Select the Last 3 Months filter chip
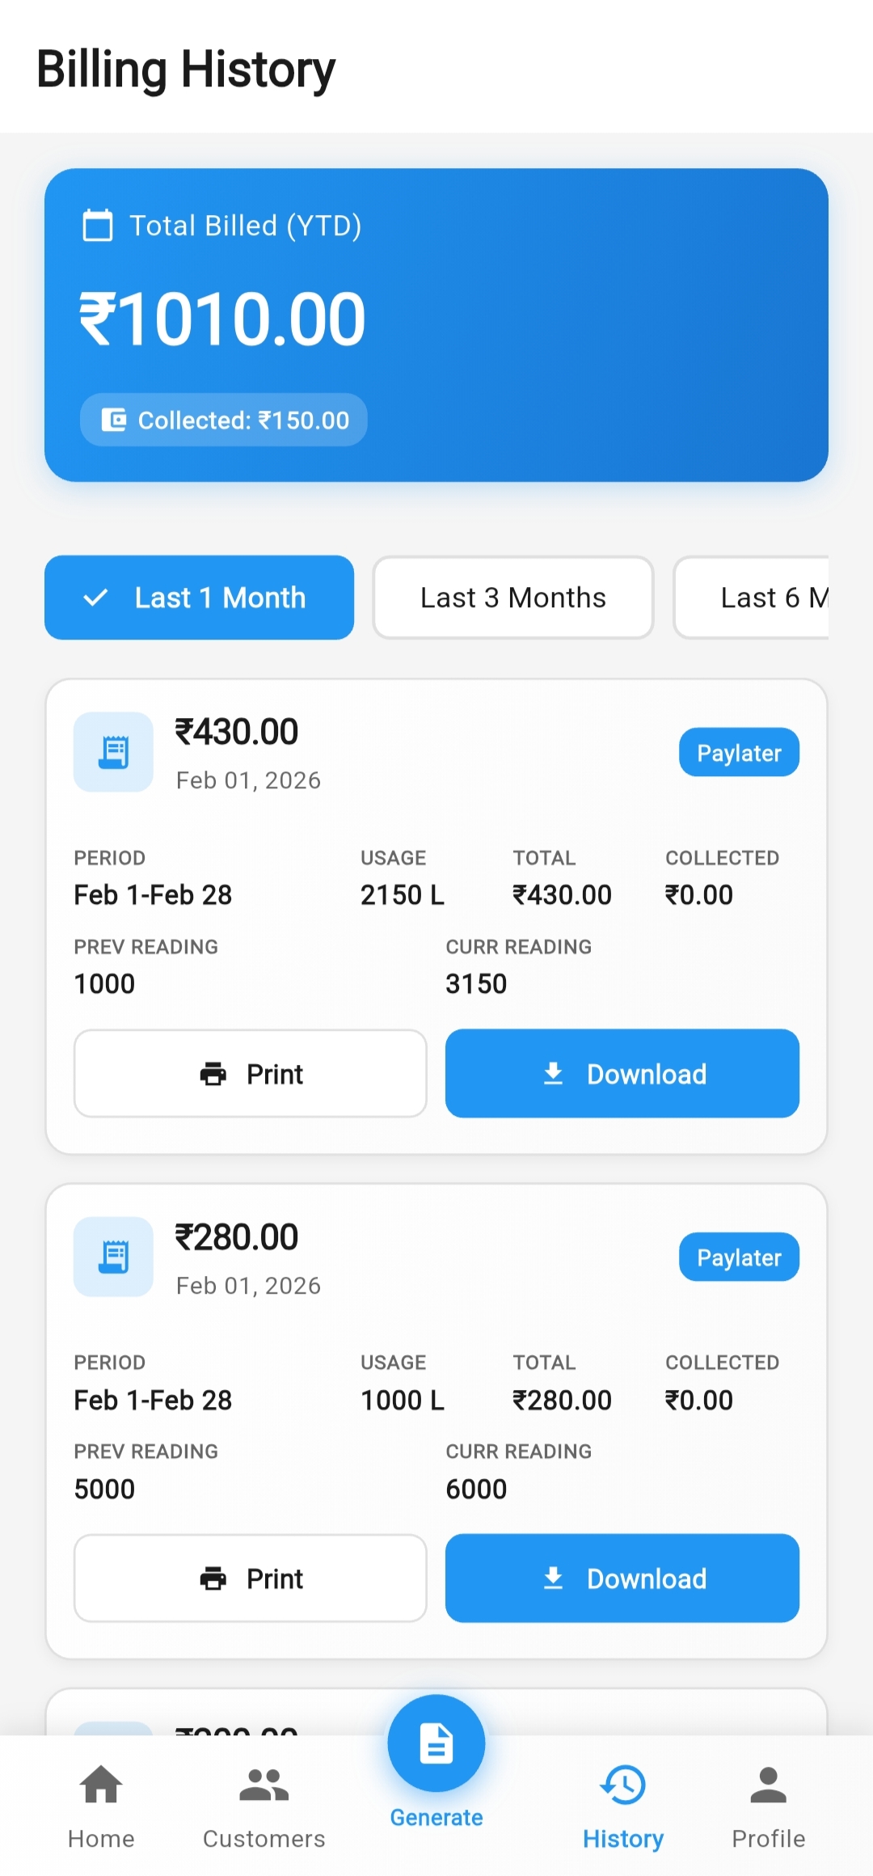 pyautogui.click(x=512, y=598)
